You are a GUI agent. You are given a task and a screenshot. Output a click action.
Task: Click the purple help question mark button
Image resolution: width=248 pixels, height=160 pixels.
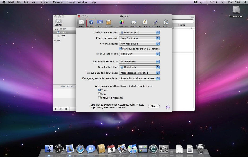click(168, 107)
